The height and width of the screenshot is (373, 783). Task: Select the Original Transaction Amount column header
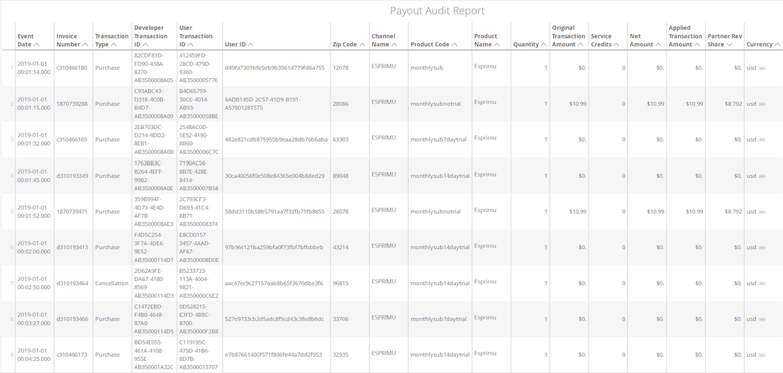[568, 36]
